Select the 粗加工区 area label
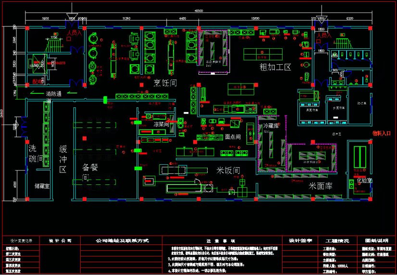This screenshot has width=397, height=275. point(275,67)
